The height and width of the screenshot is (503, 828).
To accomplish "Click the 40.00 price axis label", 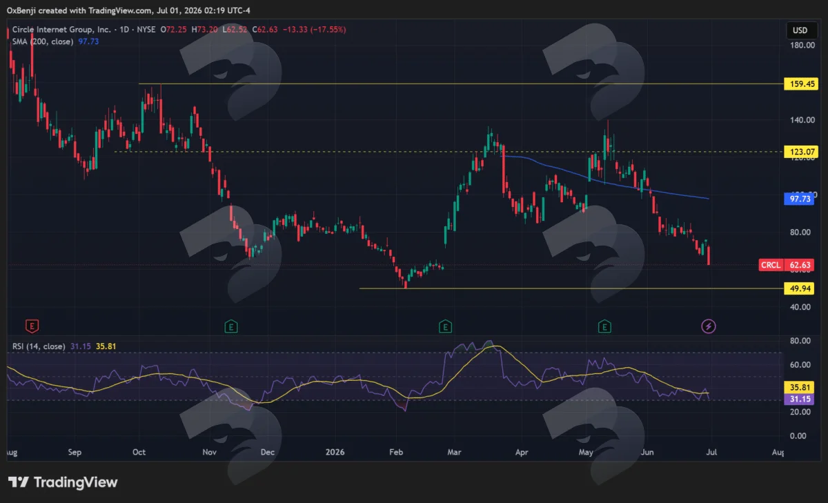I will click(x=799, y=307).
